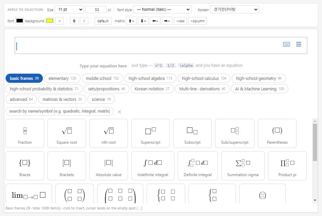Switch to the middle school category

102,78
